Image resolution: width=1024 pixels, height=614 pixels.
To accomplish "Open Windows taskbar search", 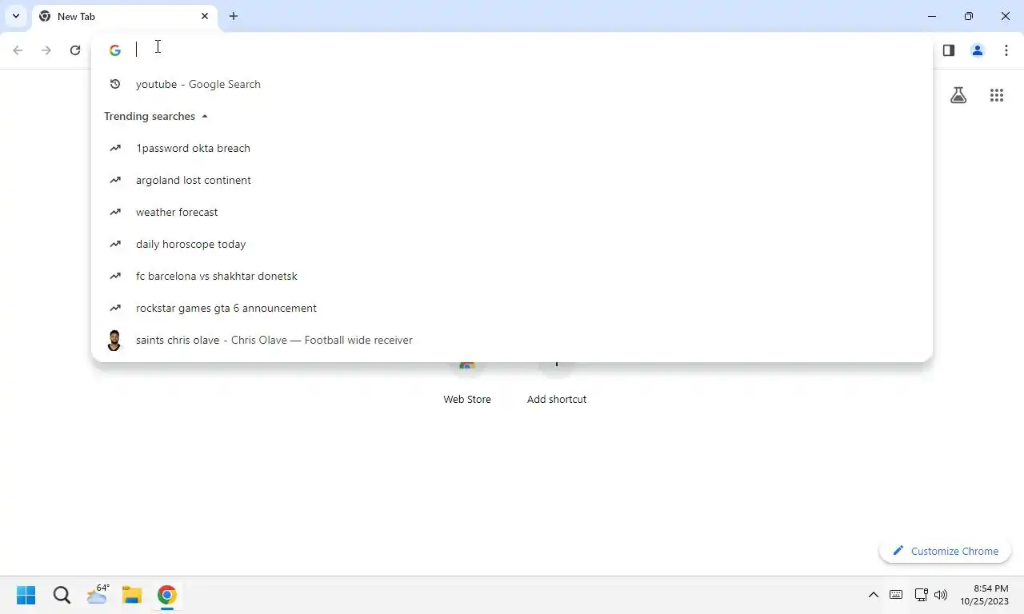I will 62,596.
